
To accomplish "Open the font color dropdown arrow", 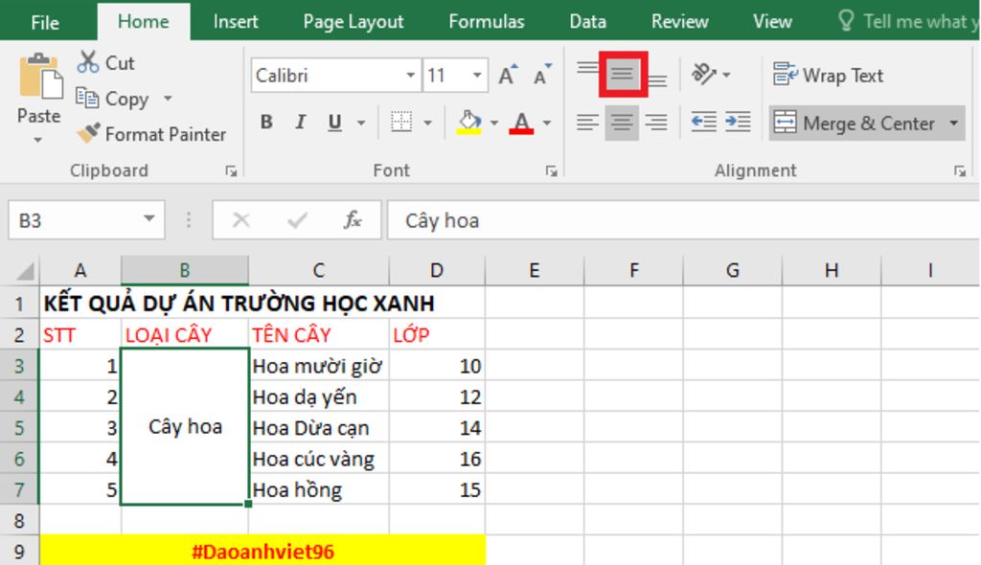I will [547, 123].
